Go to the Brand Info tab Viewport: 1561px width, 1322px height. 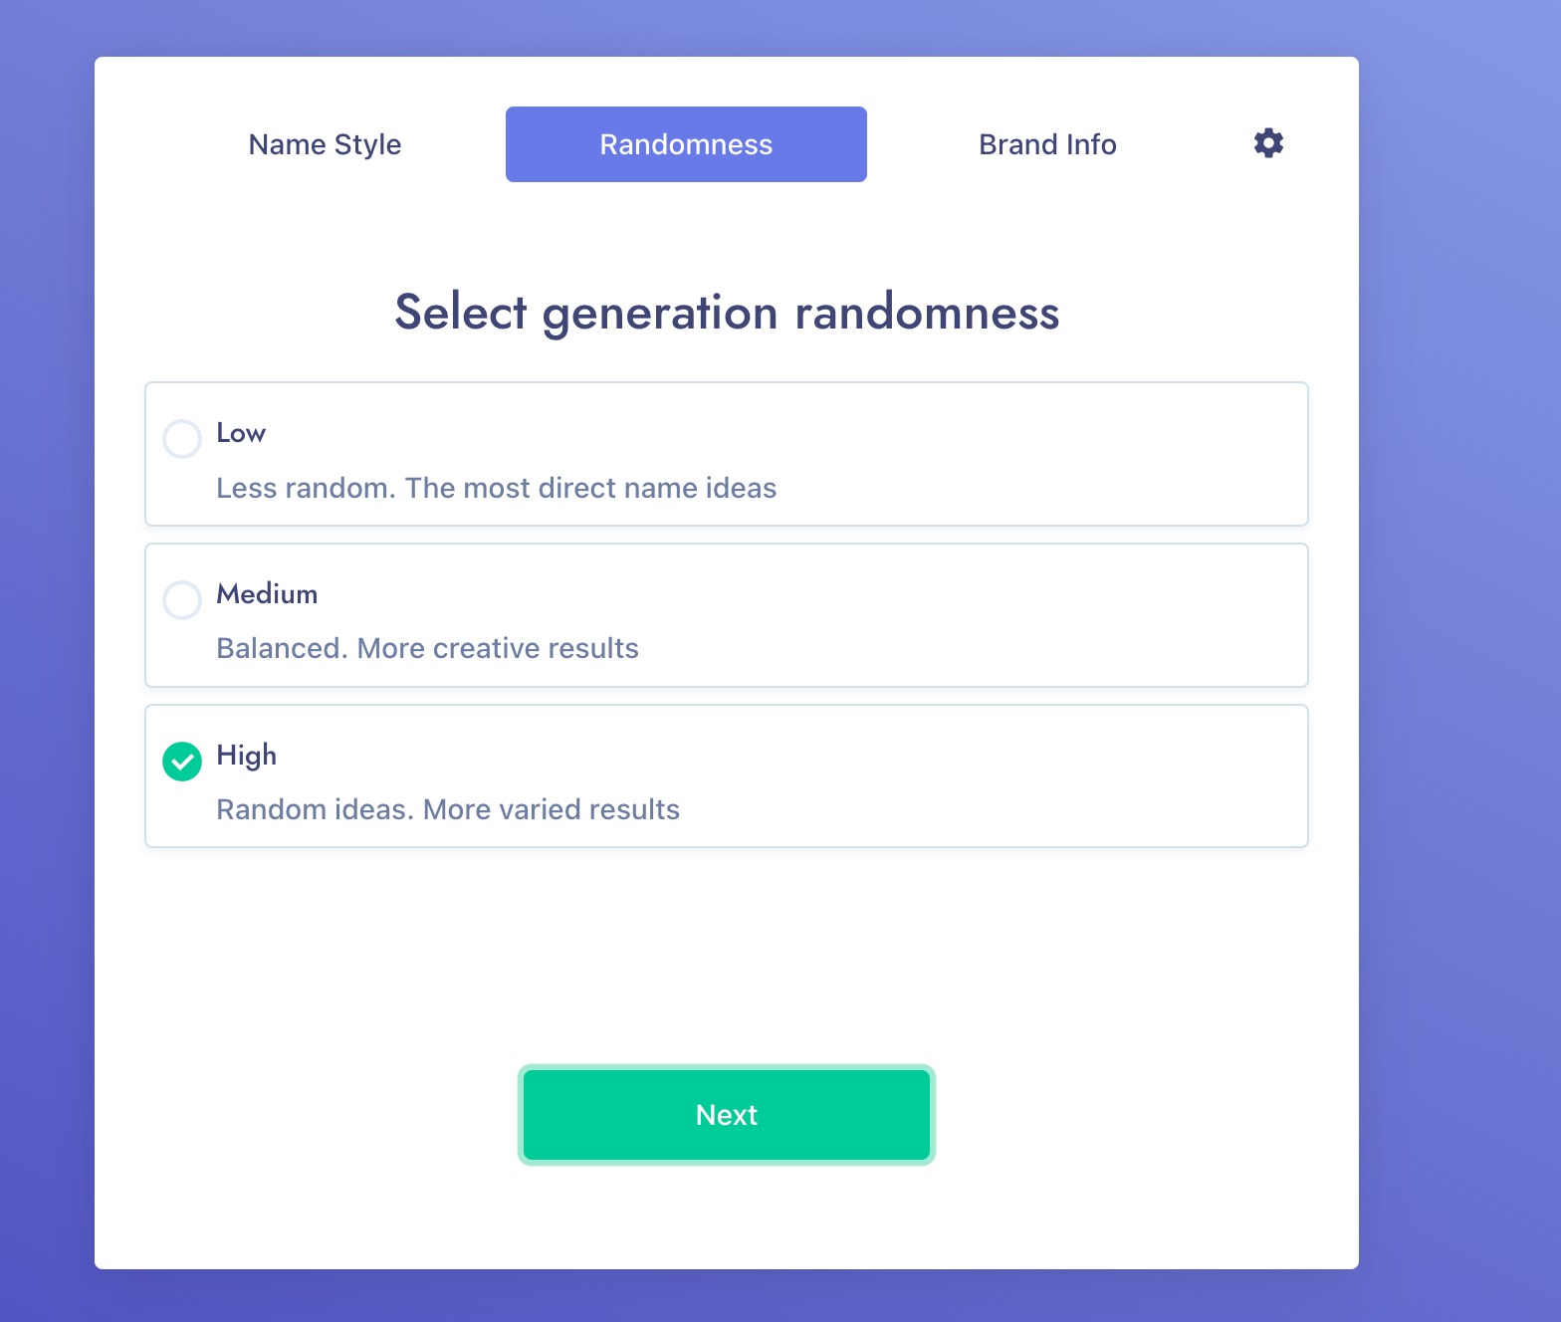[1047, 144]
